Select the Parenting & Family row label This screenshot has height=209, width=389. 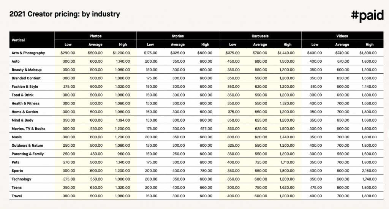point(27,154)
